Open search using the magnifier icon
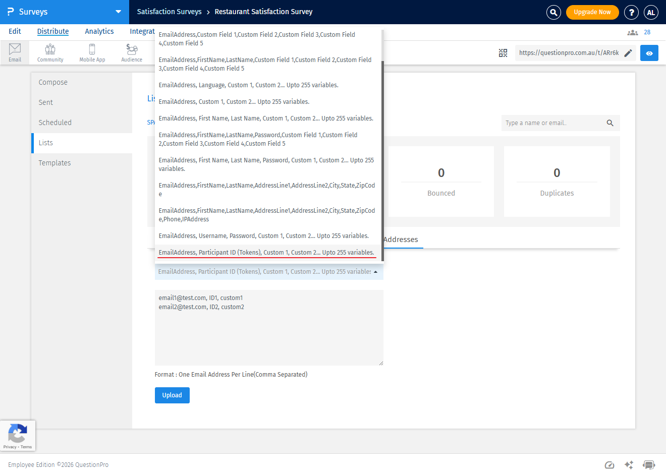Image resolution: width=666 pixels, height=476 pixels. [x=553, y=12]
